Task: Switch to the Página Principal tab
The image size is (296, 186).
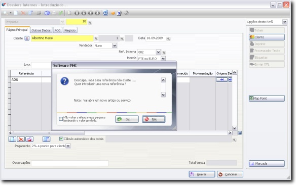Action: click(x=17, y=30)
